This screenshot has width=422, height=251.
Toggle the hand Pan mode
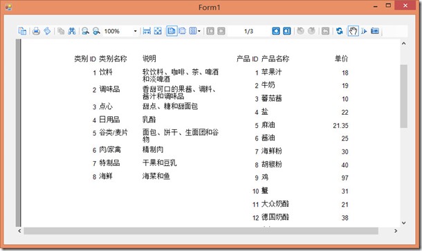(x=353, y=31)
